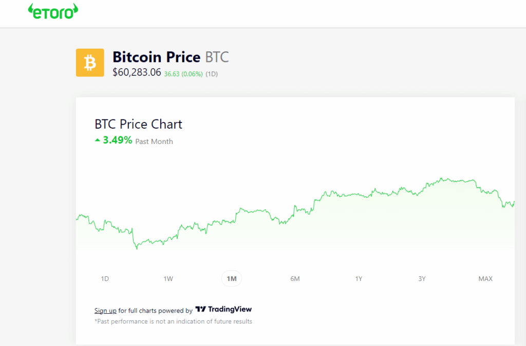Show the 1Y Bitcoin chart
Screen dimensions: 526x346
359,278
